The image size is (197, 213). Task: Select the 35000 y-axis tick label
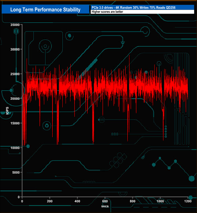pos(14,25)
